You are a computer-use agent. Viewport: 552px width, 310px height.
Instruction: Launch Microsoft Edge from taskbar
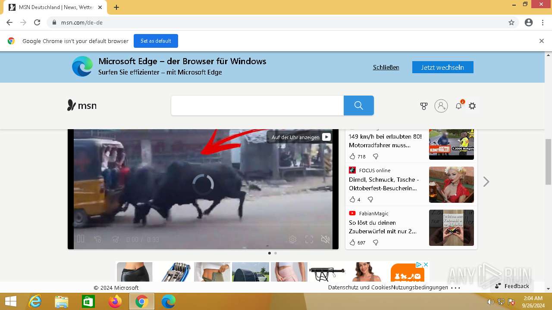click(169, 301)
